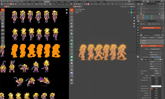Enable face select mode in 3D viewport
The height and width of the screenshot is (99, 165).
point(88,4)
